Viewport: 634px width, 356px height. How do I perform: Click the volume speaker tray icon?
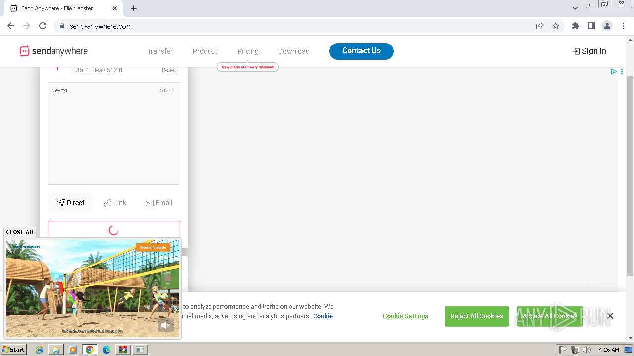click(x=587, y=350)
